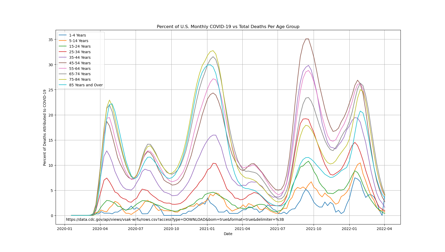Viewport: 445px width, 252px height.
Task: Select the '15-24 Years' legend entry
Action: pyautogui.click(x=80, y=46)
